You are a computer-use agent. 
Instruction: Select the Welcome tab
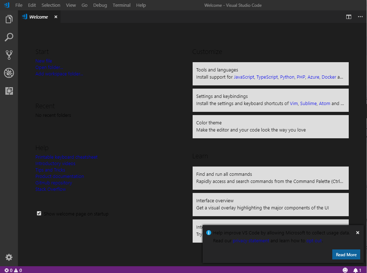pyautogui.click(x=39, y=17)
